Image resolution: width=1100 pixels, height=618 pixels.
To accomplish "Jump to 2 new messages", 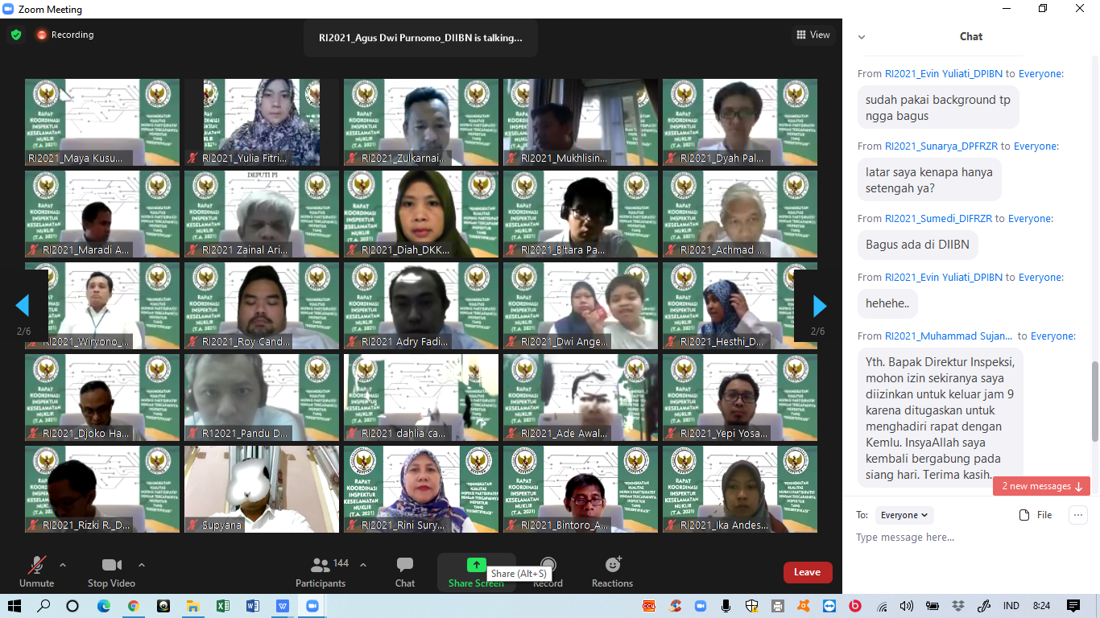I will click(1041, 486).
